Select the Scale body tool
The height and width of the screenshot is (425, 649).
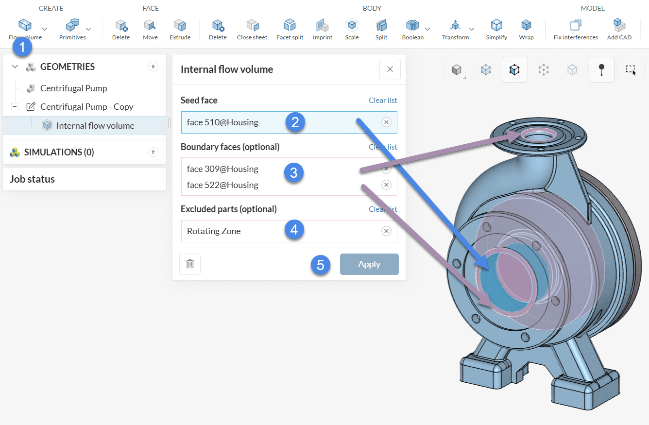pos(352,30)
